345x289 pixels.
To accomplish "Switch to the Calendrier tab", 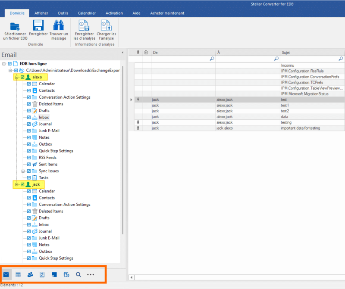I will [x=86, y=13].
